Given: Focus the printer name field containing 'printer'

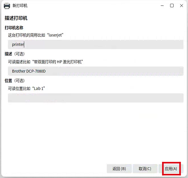Looking at the screenshot, I should 96,44.
